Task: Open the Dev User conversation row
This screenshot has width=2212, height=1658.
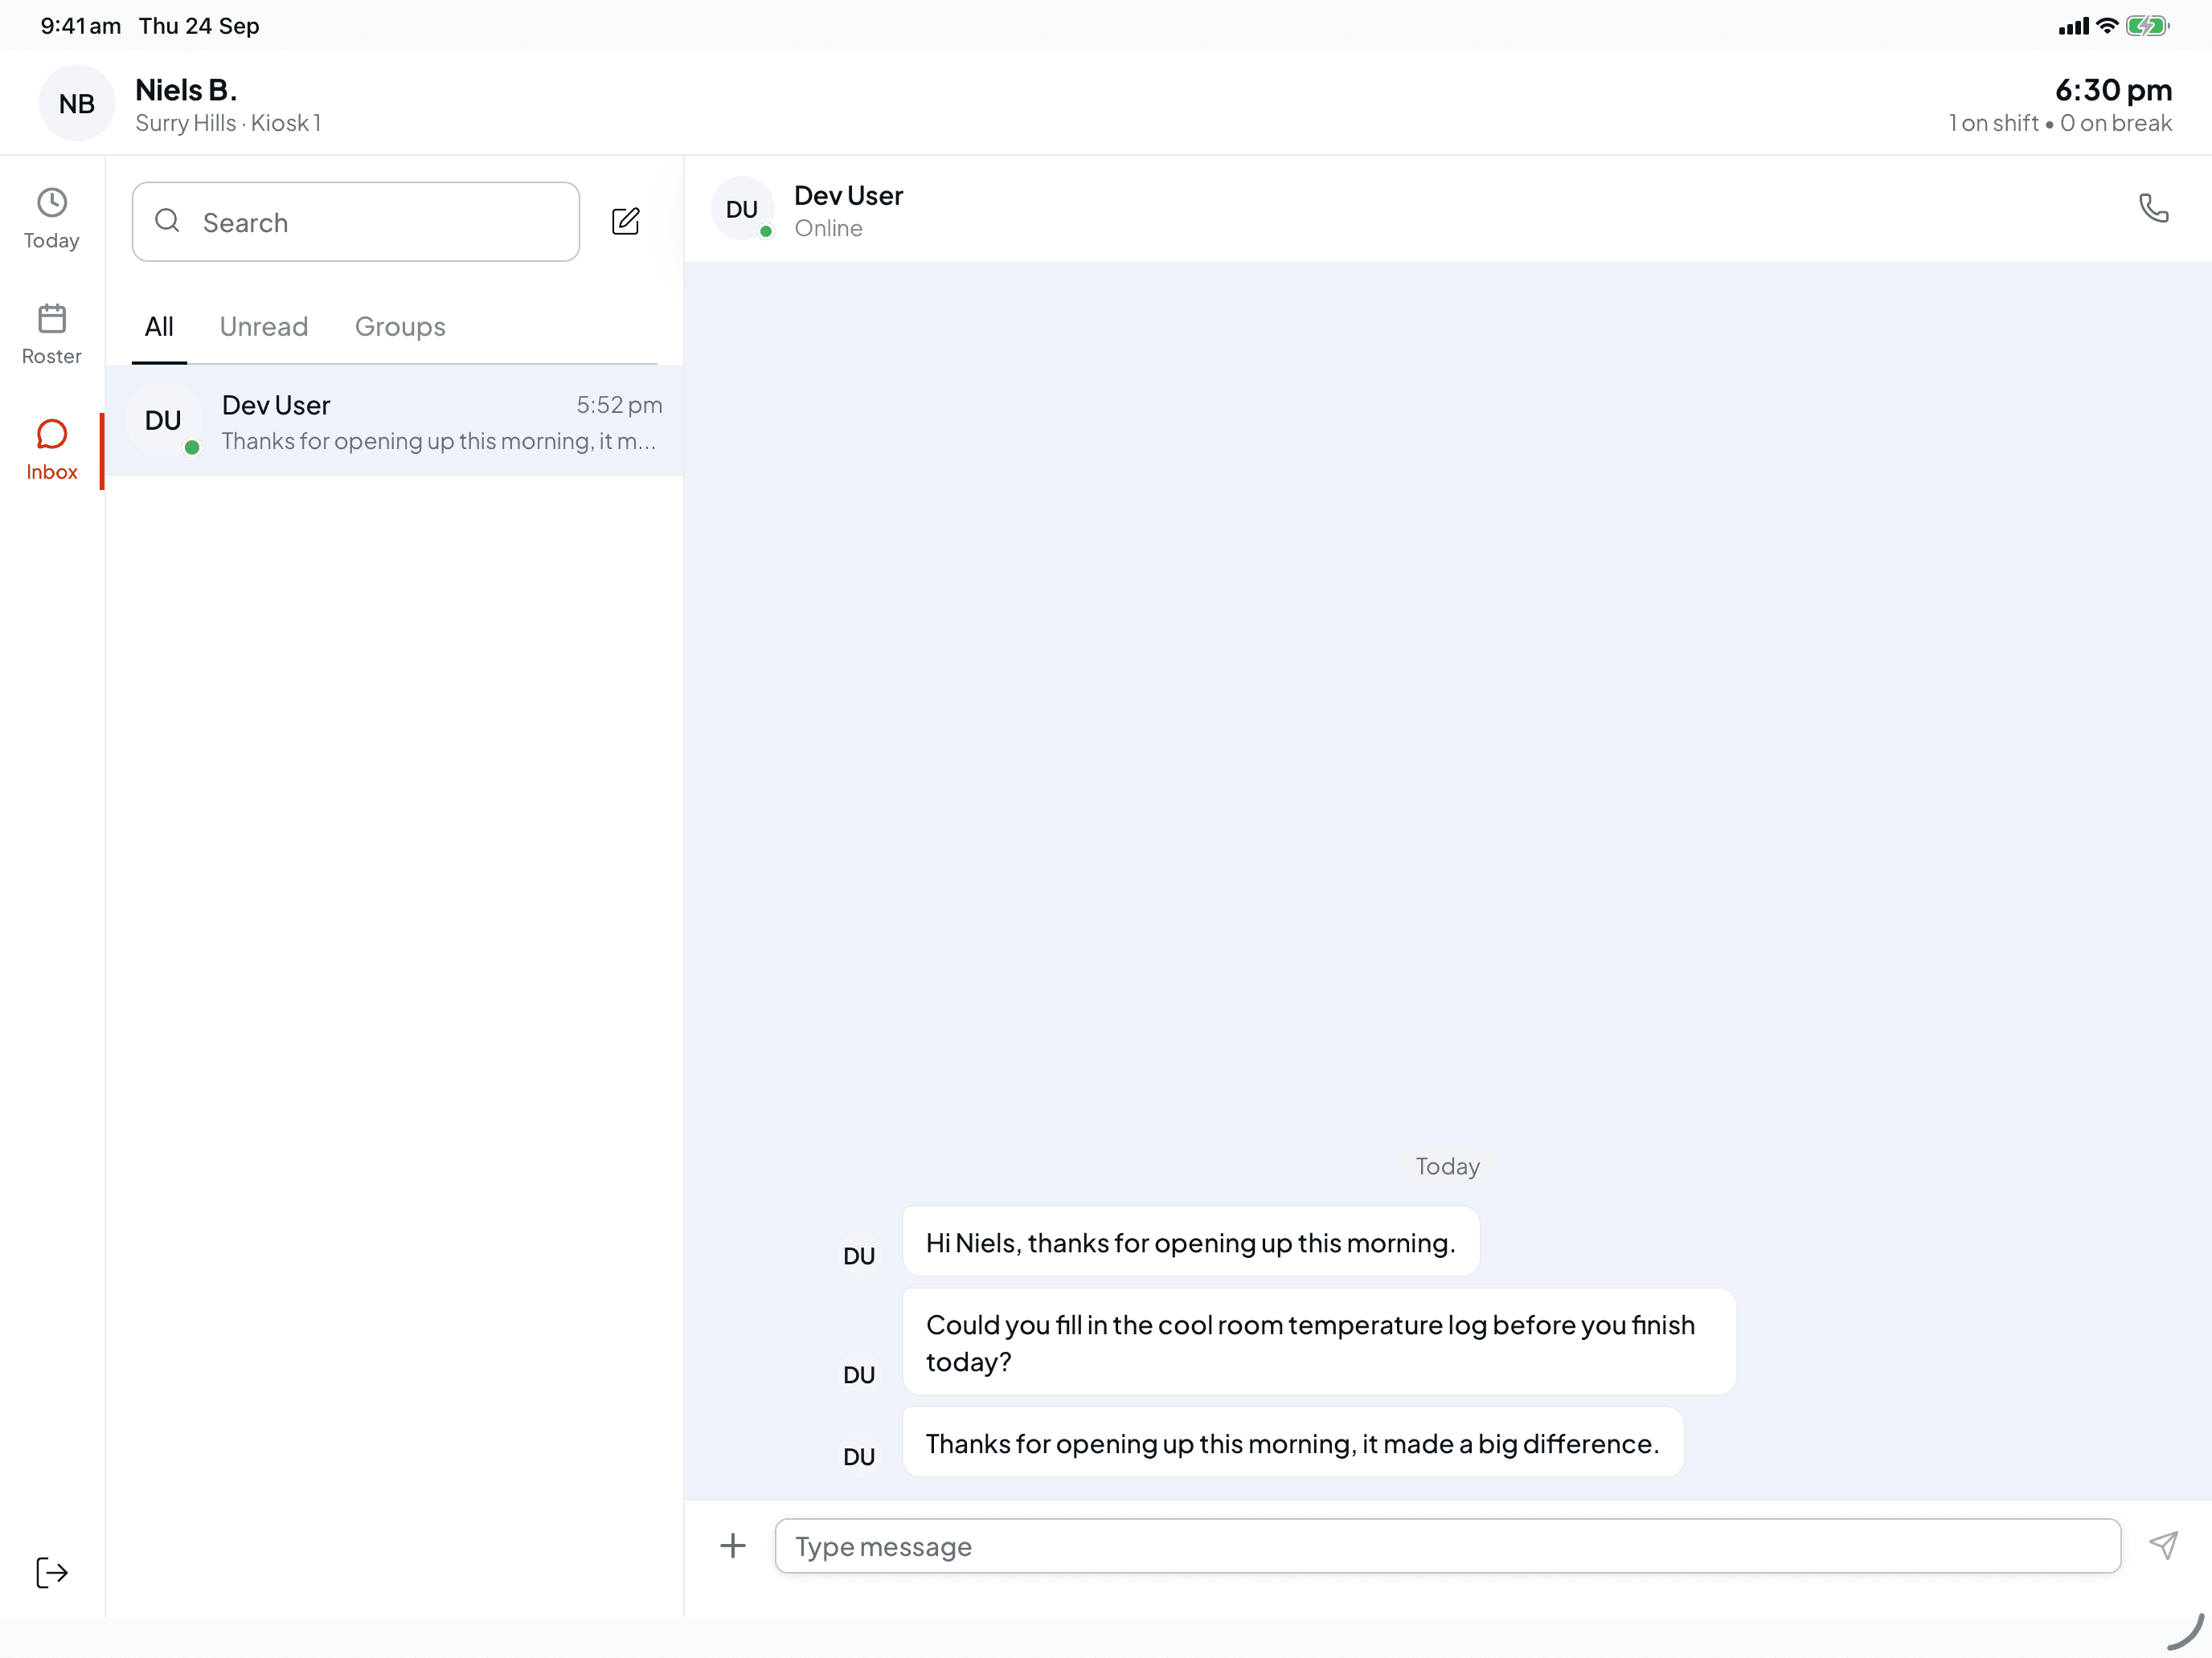Action: coord(395,421)
